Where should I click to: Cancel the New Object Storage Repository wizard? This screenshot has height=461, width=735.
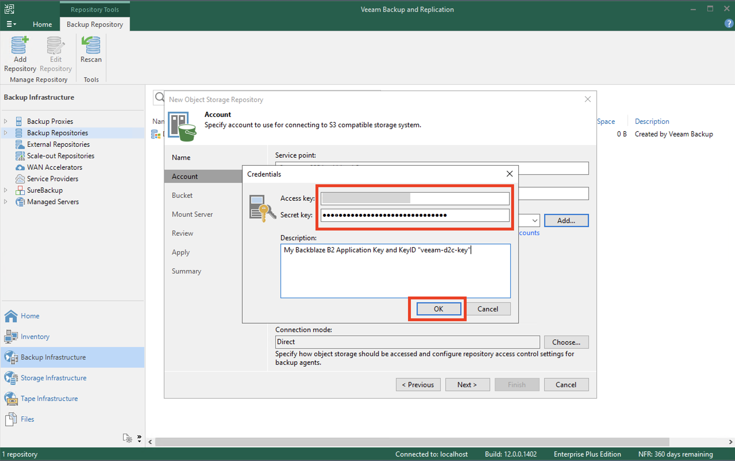click(x=566, y=385)
